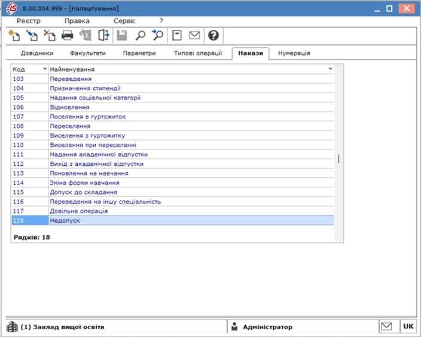This screenshot has width=421, height=337.
Task: Select row 103 Переведення
Action: pos(173,79)
